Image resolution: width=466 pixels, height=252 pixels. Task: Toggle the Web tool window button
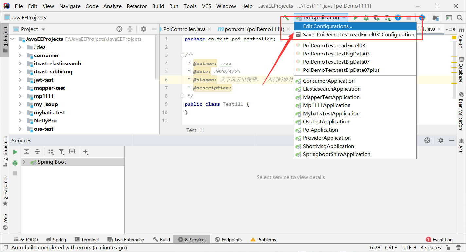pyautogui.click(x=5, y=222)
